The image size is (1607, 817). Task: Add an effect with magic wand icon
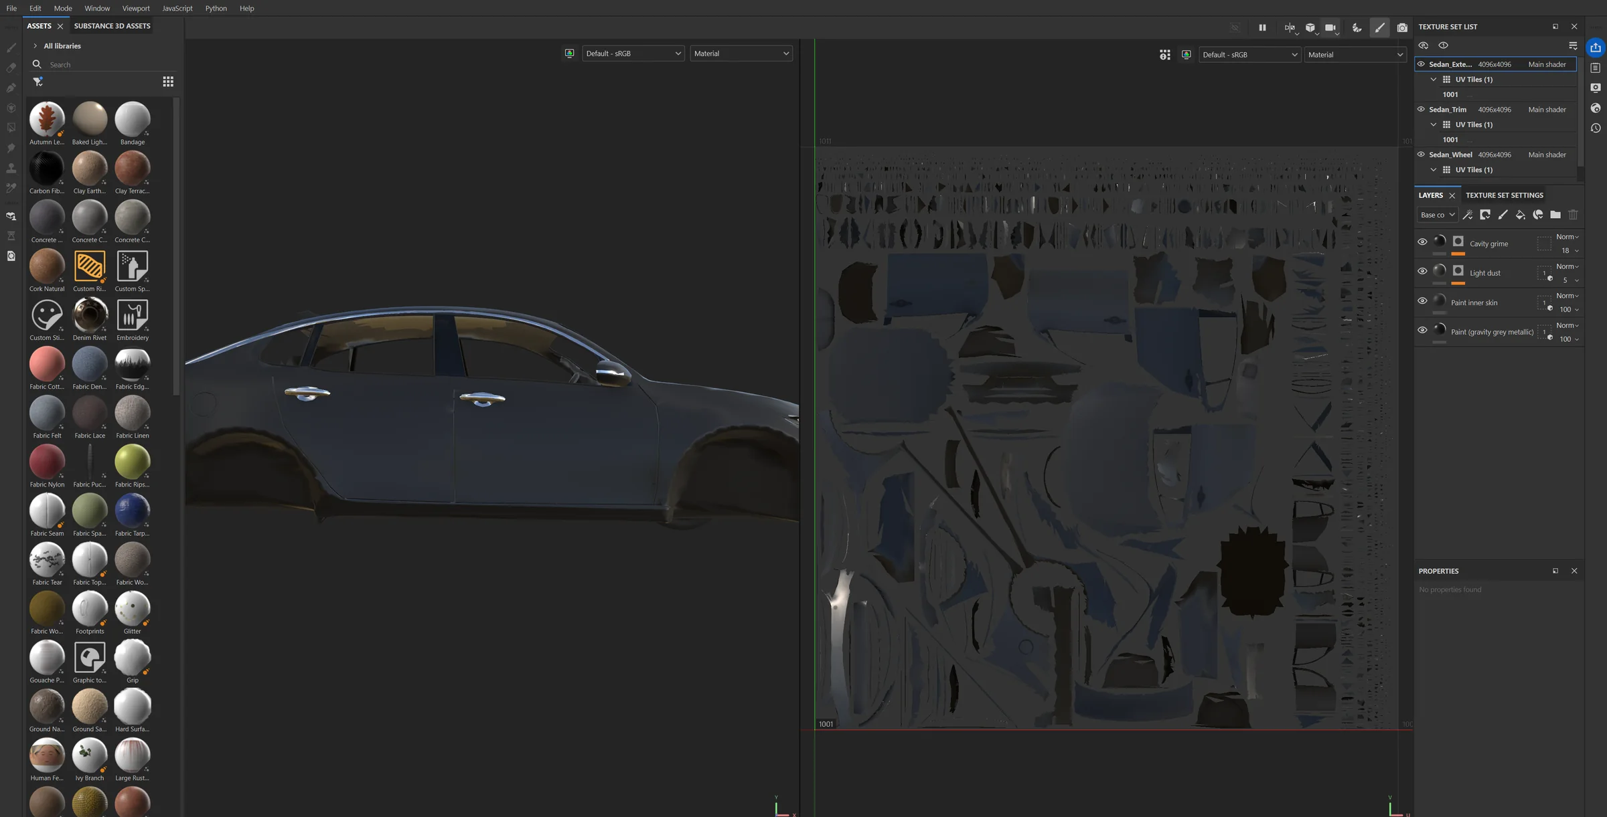[1468, 215]
